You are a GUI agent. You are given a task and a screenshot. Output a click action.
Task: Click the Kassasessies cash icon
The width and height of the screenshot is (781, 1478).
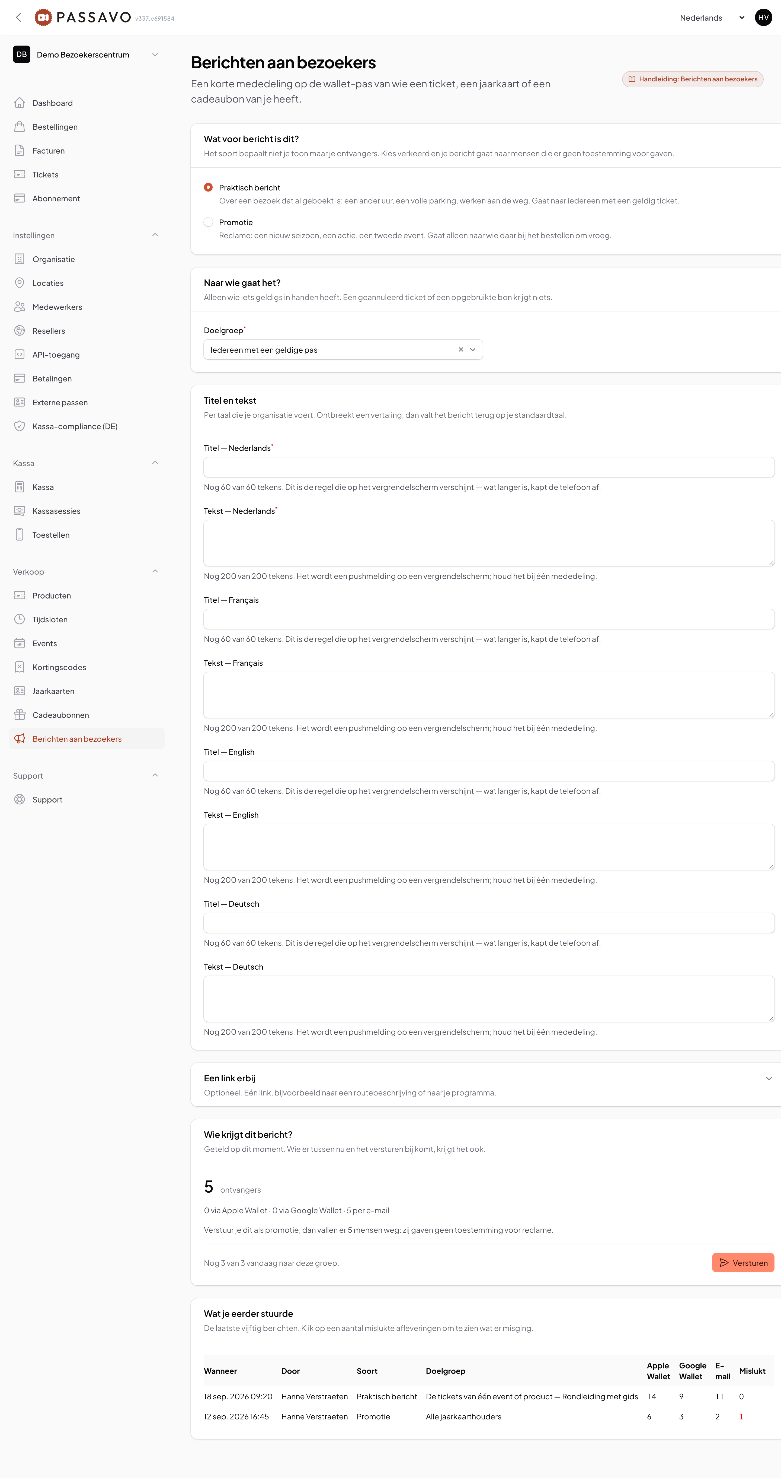(x=20, y=511)
